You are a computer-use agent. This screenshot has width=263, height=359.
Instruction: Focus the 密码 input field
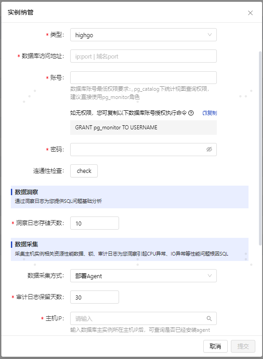click(x=143, y=149)
